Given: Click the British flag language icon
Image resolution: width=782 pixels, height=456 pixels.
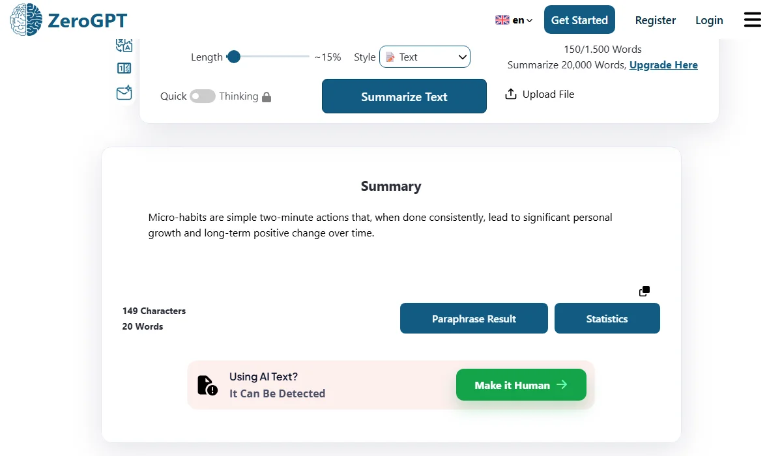Looking at the screenshot, I should tap(502, 20).
